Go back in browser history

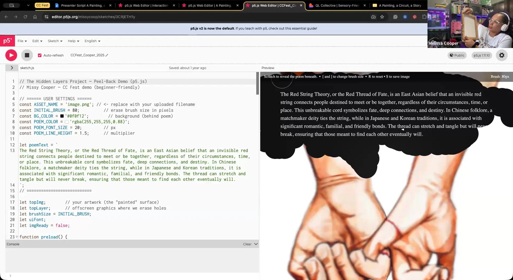point(6,17)
